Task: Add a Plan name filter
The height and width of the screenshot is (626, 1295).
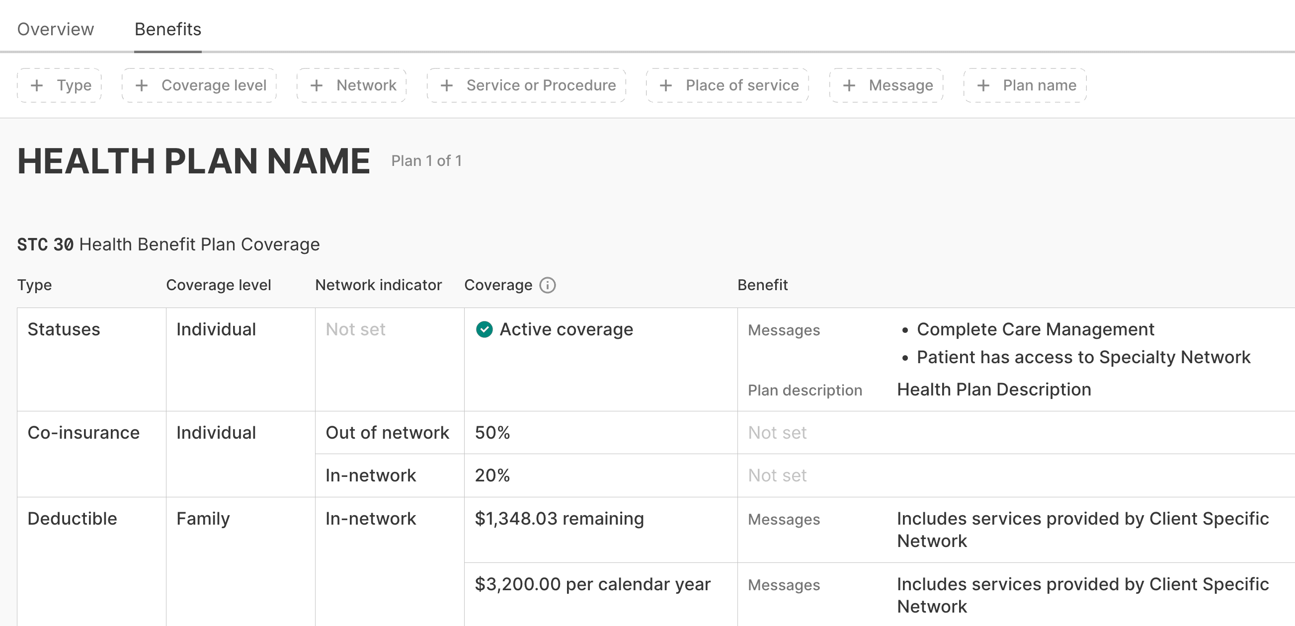Action: coord(1024,85)
